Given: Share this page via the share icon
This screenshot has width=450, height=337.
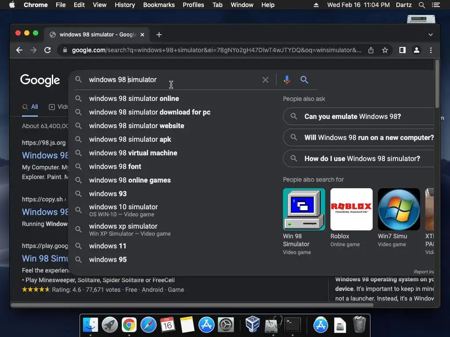Looking at the screenshot, I should point(371,50).
